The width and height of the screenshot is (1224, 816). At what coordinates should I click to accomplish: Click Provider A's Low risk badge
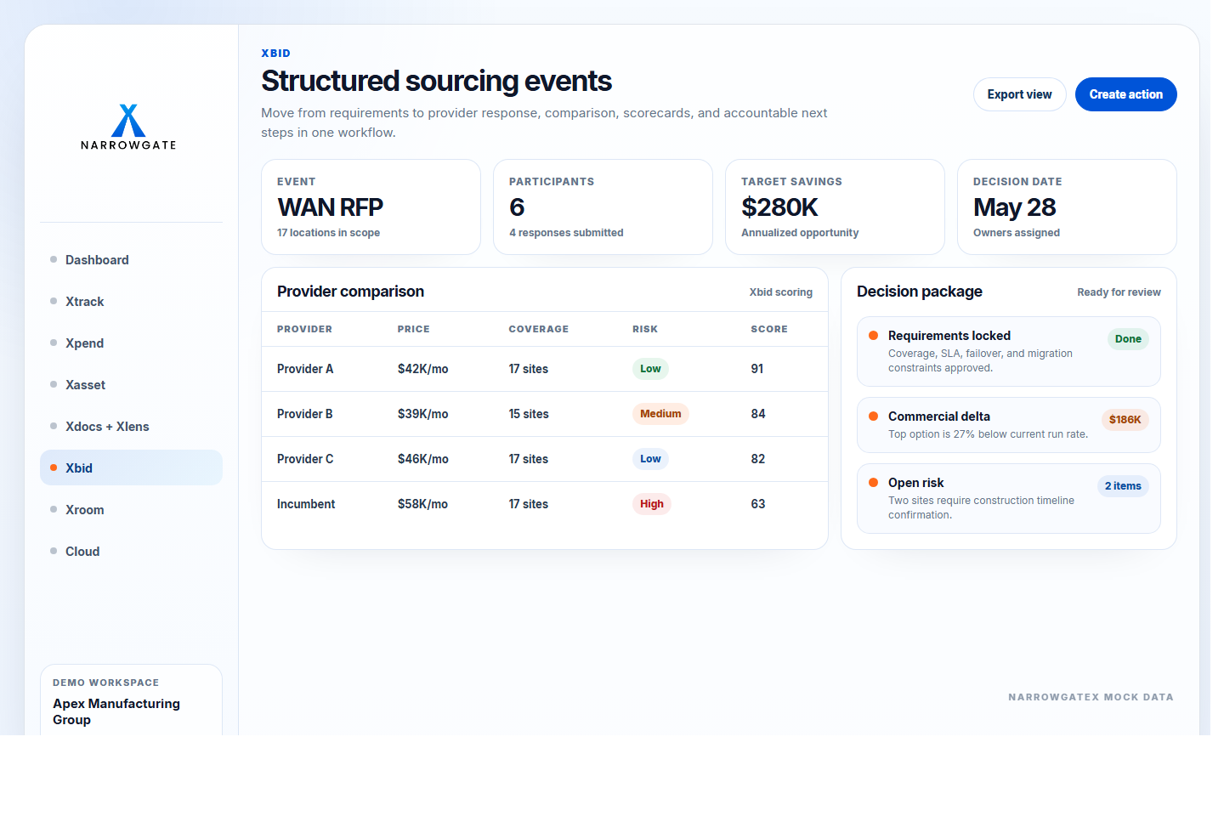650,369
